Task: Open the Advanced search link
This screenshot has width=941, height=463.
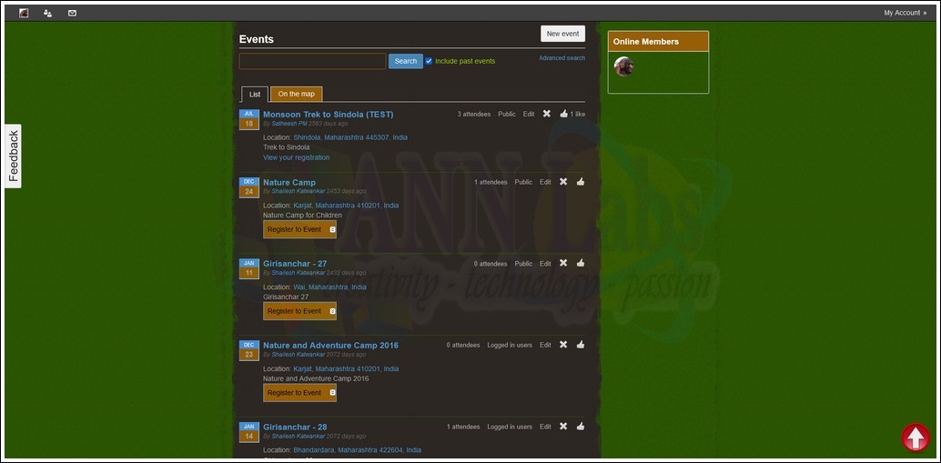Action: [x=562, y=58]
